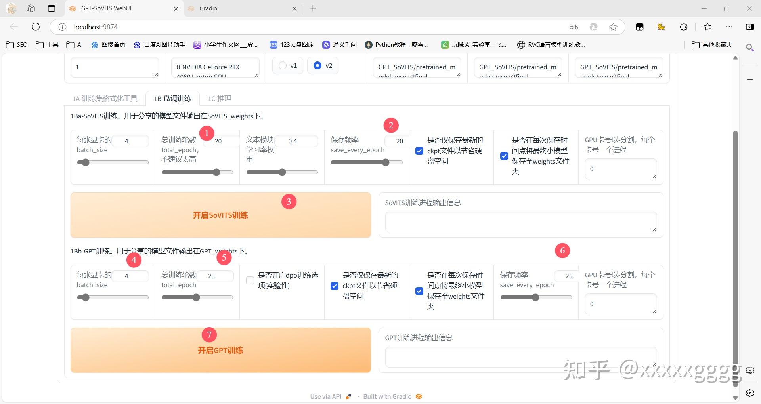Open the Use via API link

(x=325, y=396)
